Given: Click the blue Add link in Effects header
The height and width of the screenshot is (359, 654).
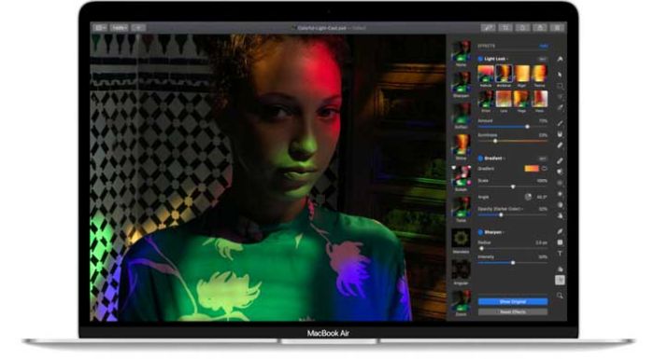Looking at the screenshot, I should (544, 46).
